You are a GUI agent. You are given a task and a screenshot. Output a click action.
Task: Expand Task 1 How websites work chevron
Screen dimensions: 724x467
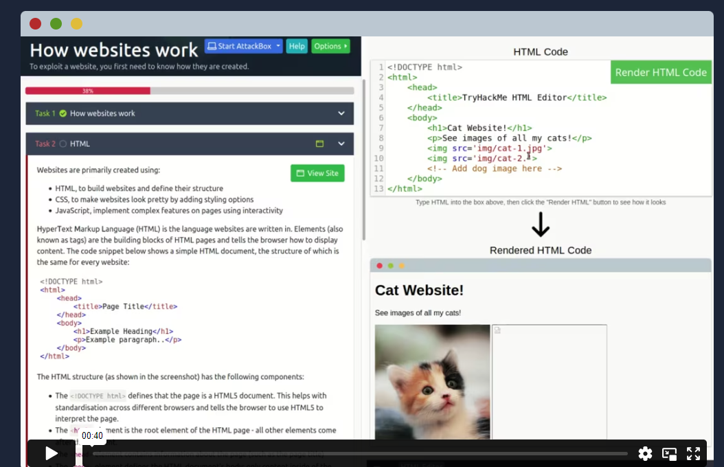point(341,113)
